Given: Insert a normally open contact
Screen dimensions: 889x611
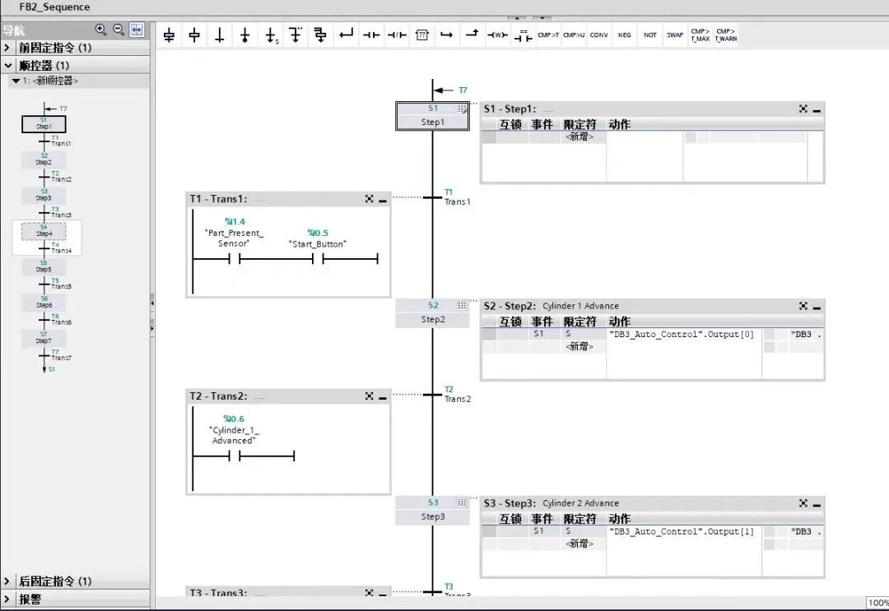Looking at the screenshot, I should tap(371, 35).
